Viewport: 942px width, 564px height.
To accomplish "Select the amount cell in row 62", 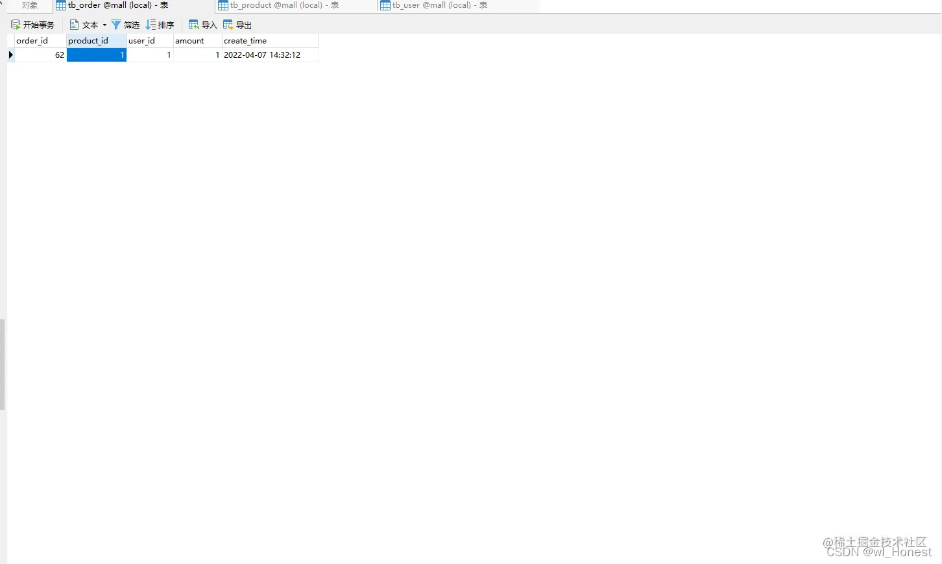I will click(198, 55).
